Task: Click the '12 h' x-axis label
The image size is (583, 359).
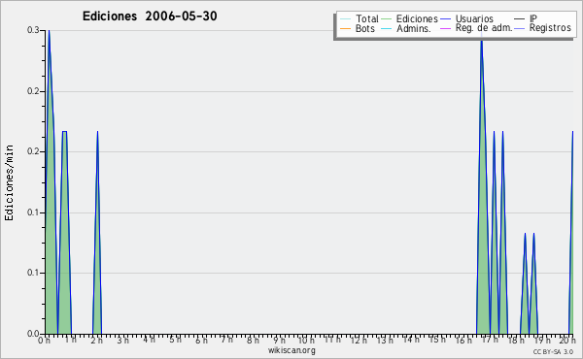Action: tap(359, 340)
